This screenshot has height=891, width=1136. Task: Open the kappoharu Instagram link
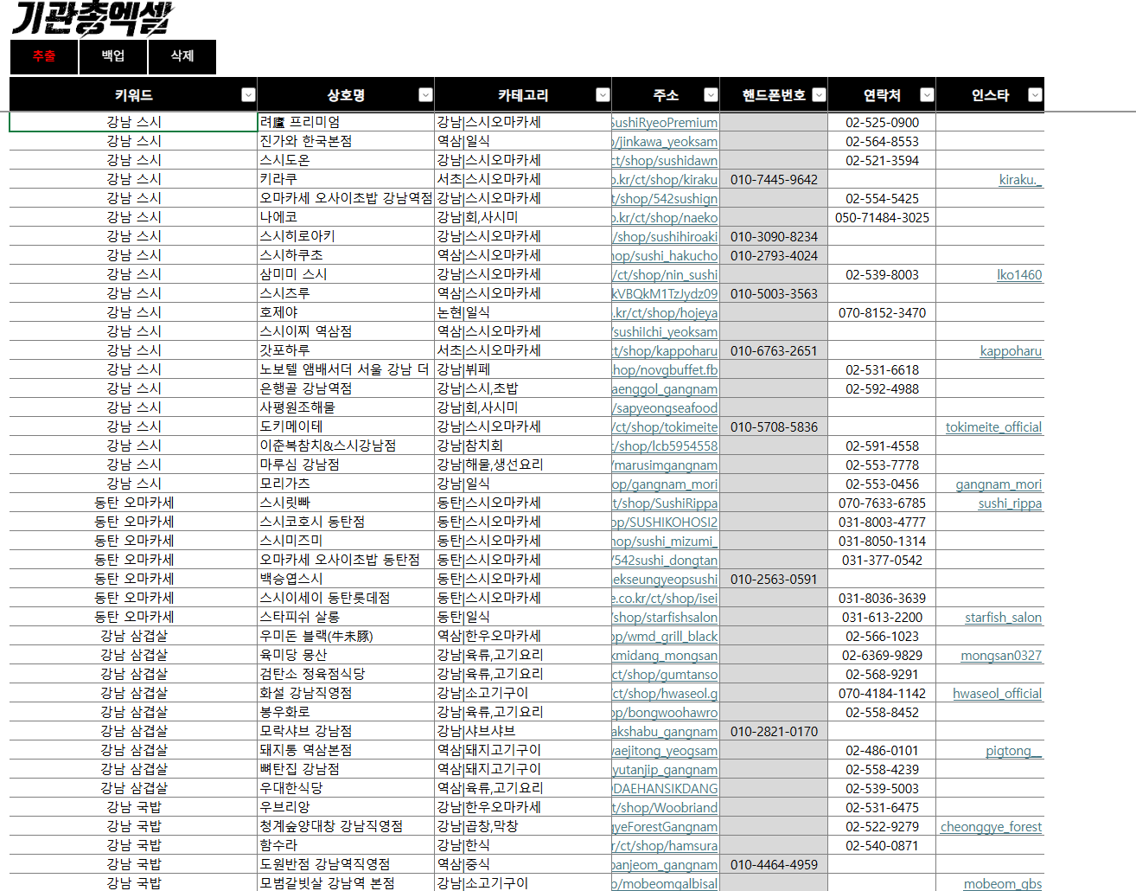click(1011, 351)
